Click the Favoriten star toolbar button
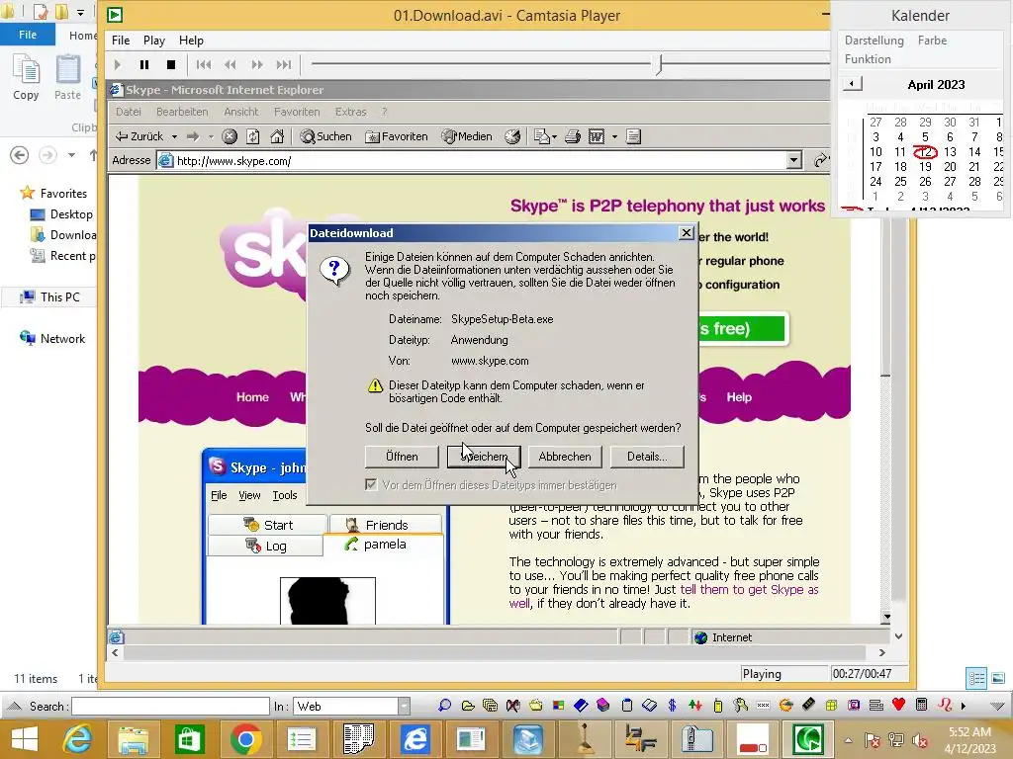Viewport: 1013px width, 759px height. pyautogui.click(x=397, y=136)
